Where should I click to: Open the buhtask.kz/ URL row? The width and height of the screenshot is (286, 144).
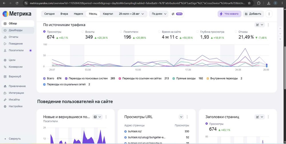tap(157, 131)
